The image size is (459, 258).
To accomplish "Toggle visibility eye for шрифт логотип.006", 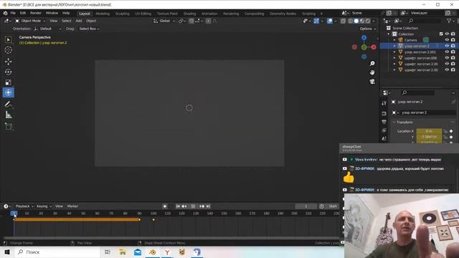I will (x=447, y=58).
